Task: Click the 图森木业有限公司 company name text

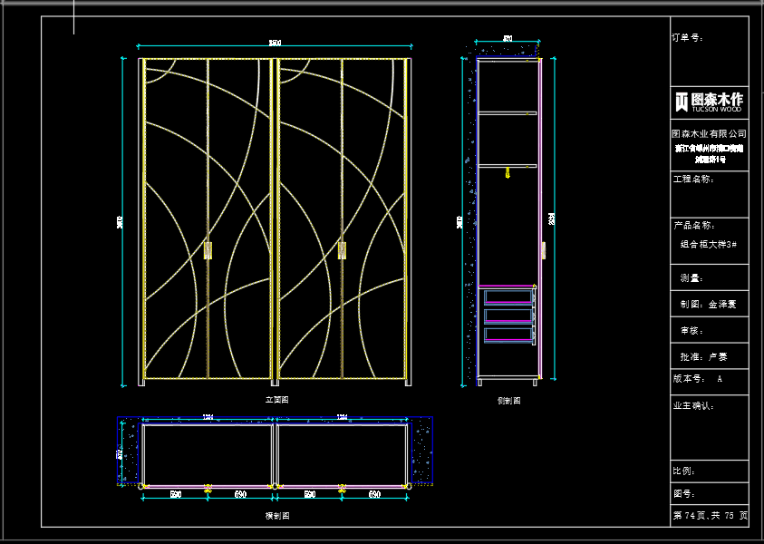Action: pyautogui.click(x=709, y=133)
